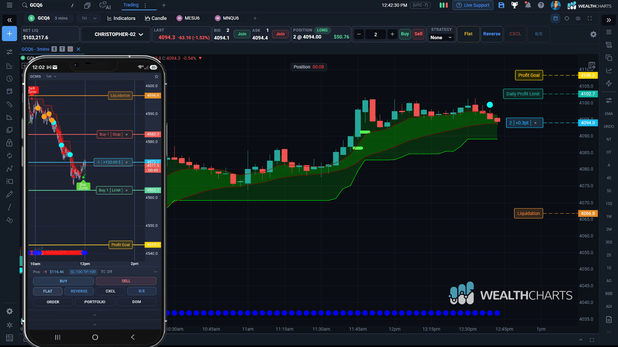Click the save floppy disk icon

point(501,5)
